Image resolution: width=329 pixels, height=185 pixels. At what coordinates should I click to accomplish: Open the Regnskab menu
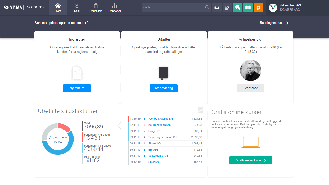point(96,7)
